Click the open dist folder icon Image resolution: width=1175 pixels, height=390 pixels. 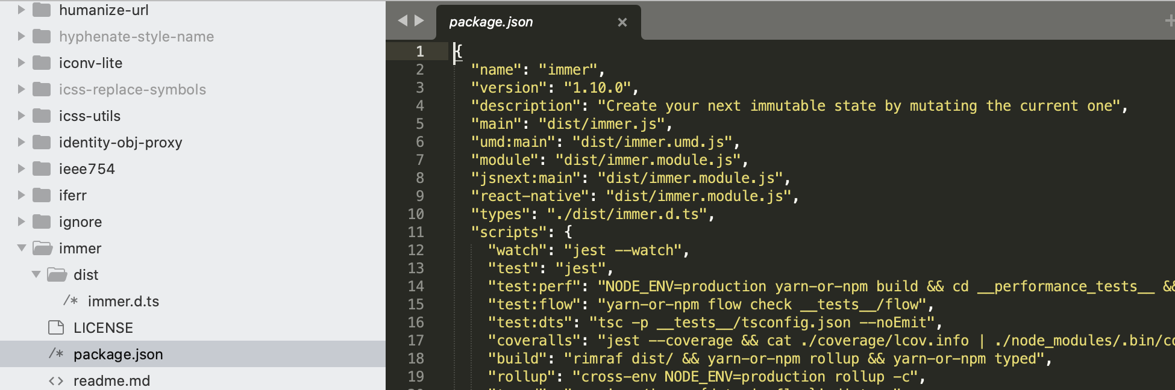(x=57, y=274)
